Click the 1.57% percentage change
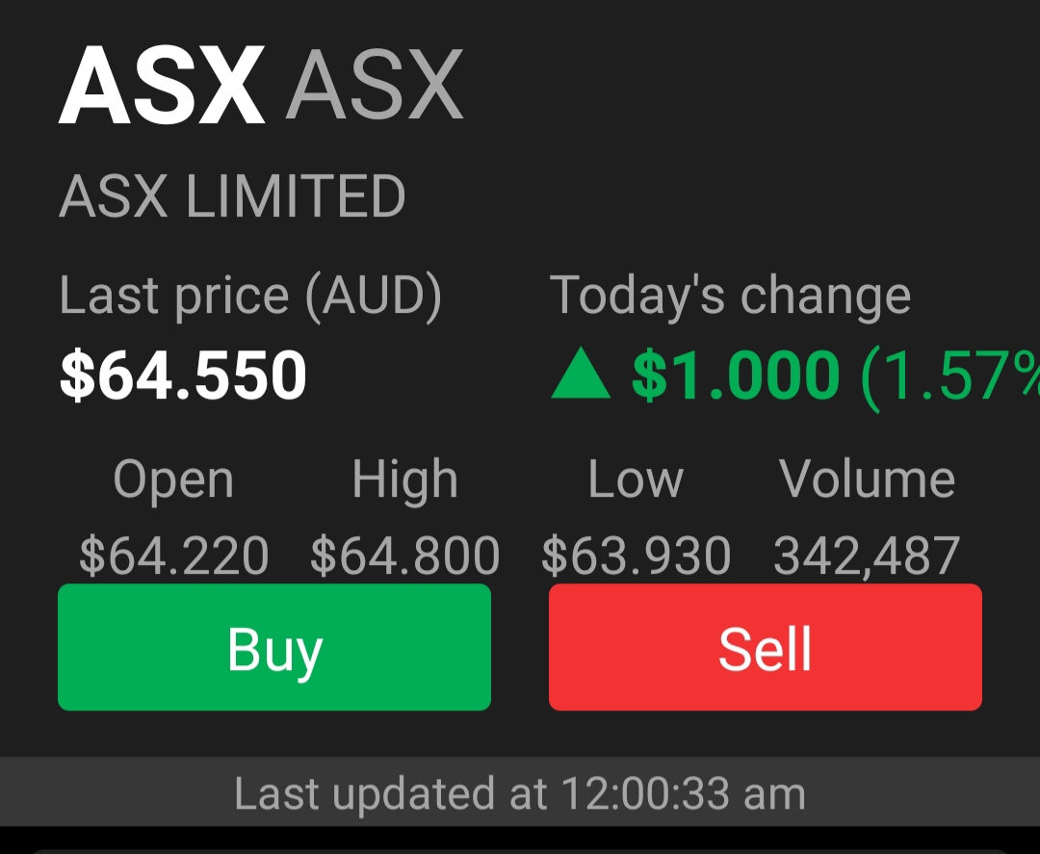This screenshot has width=1040, height=854. point(949,375)
